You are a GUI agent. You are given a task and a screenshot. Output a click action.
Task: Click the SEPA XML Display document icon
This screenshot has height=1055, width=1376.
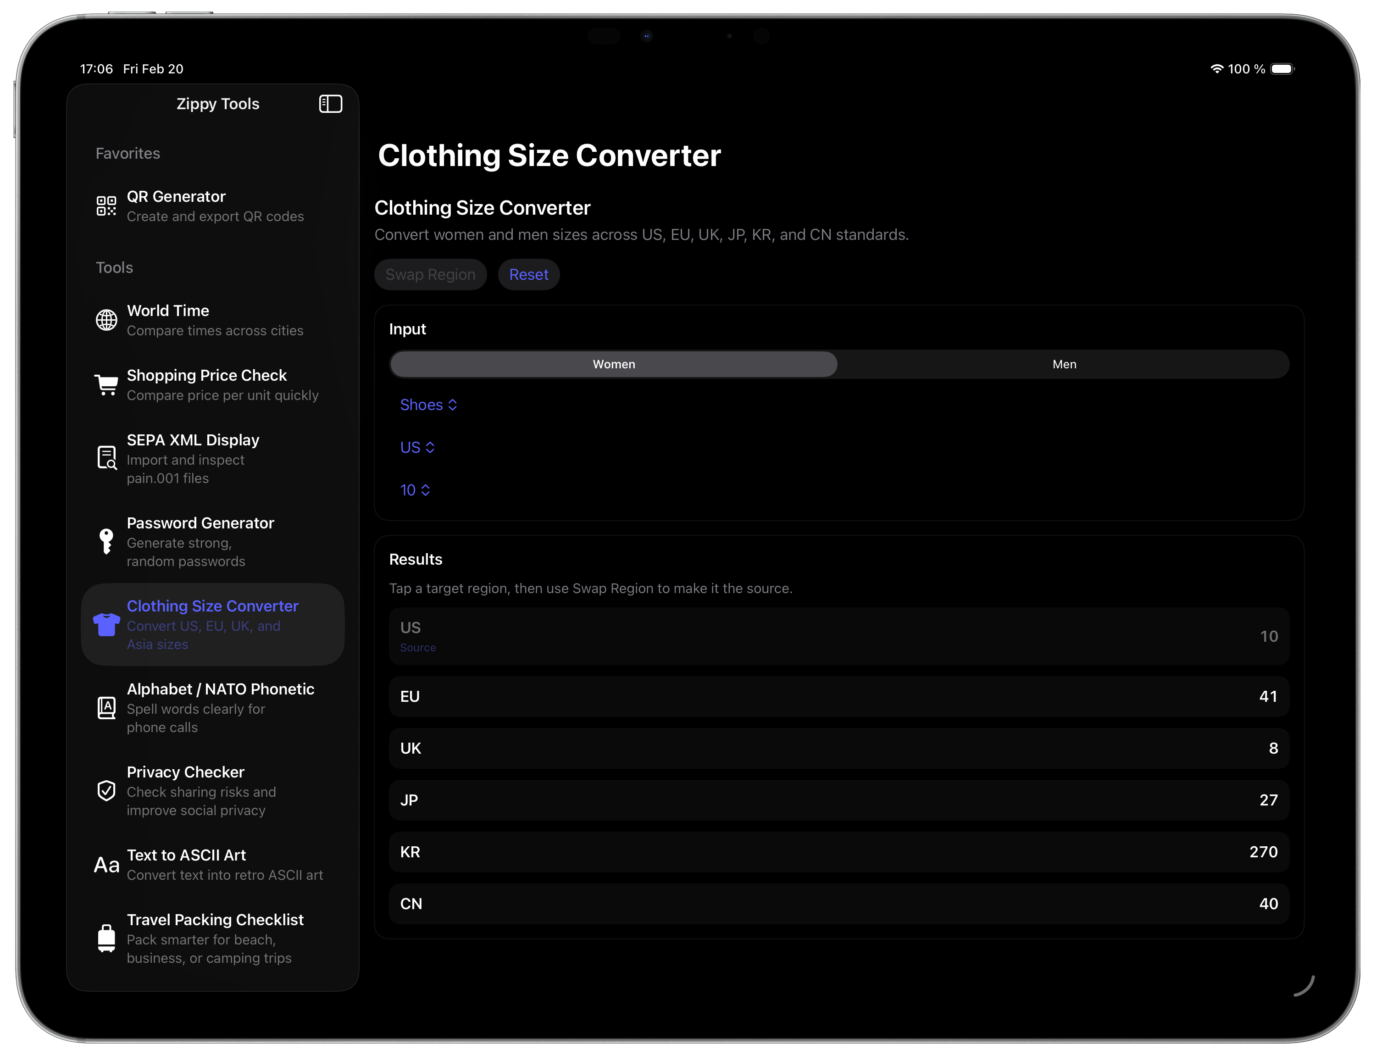106,458
